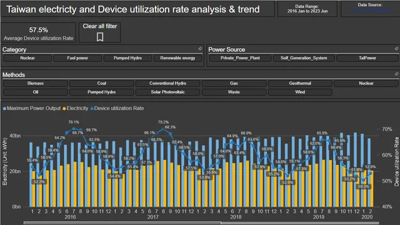Select Conventional Hydro method
The width and height of the screenshot is (400, 225).
tap(167, 83)
